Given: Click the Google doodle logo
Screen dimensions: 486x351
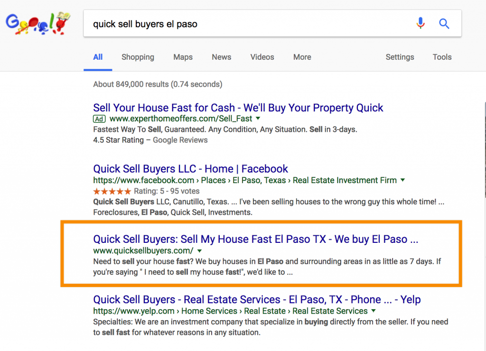Looking at the screenshot, I should (x=38, y=23).
